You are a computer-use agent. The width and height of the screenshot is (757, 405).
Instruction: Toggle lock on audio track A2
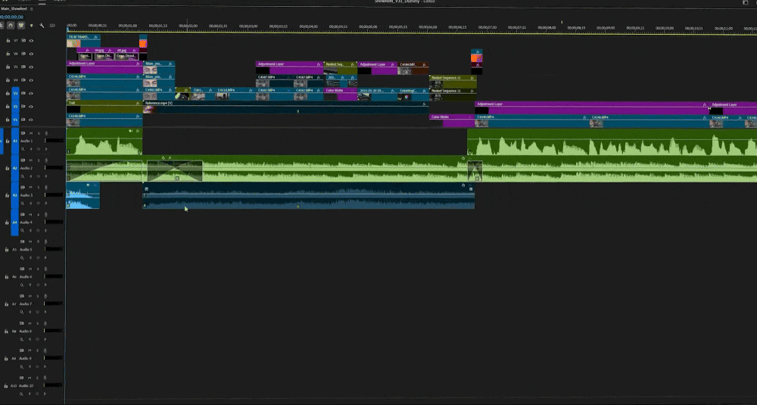(8, 169)
